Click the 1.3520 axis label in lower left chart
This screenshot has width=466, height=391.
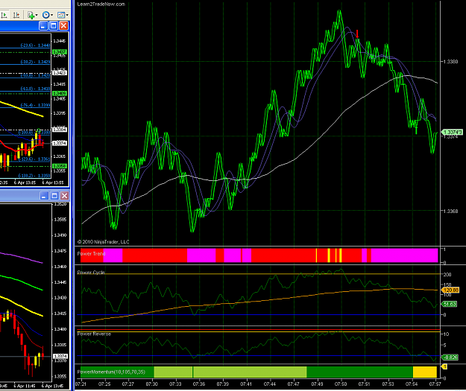click(x=60, y=204)
